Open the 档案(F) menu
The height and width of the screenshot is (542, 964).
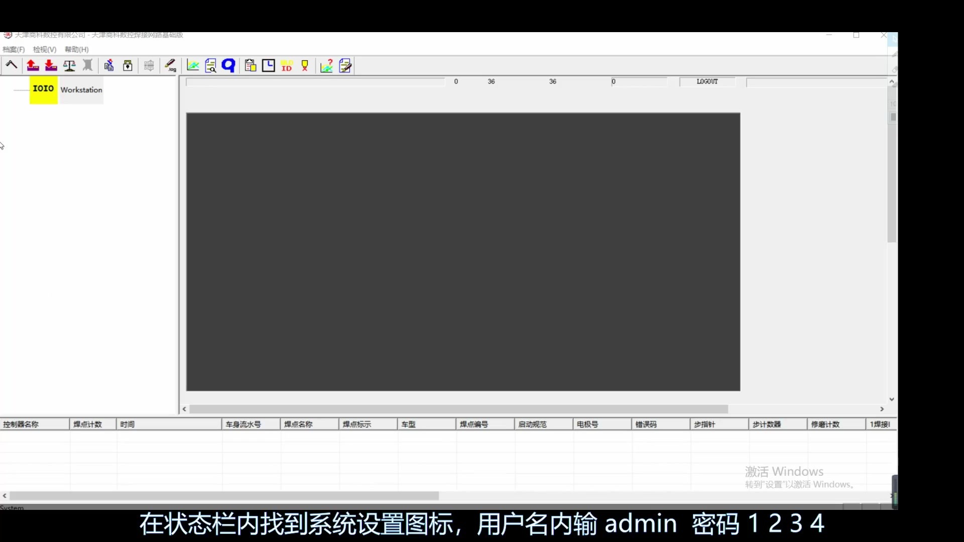tap(14, 49)
